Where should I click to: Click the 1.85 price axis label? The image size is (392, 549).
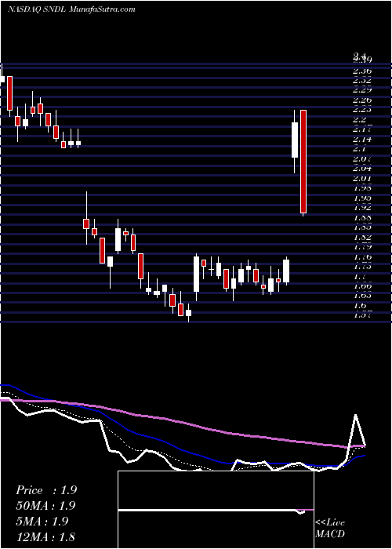click(x=362, y=227)
